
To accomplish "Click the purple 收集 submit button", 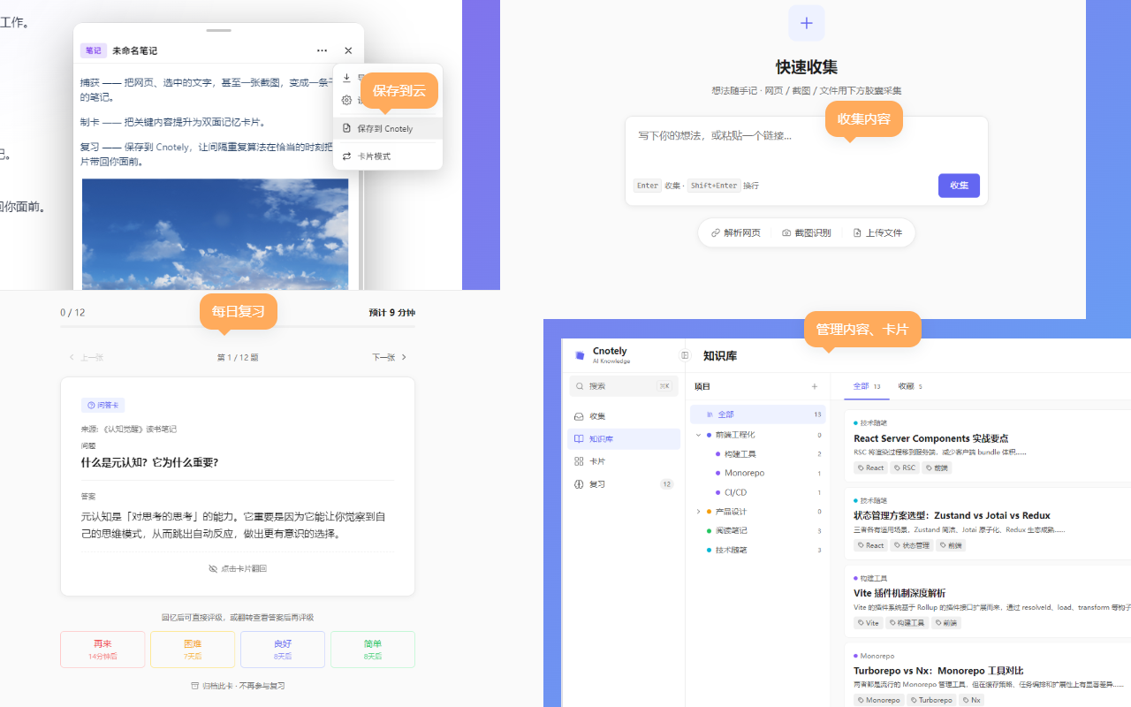I will 959,186.
